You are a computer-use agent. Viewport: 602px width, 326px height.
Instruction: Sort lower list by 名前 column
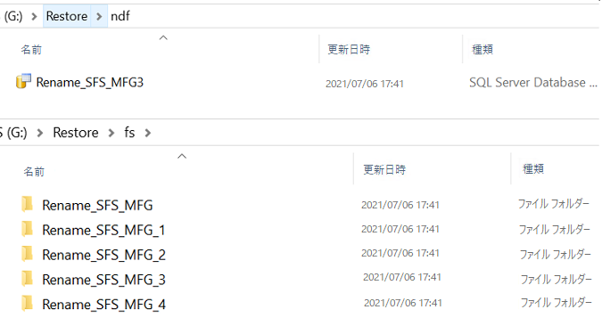tap(34, 171)
